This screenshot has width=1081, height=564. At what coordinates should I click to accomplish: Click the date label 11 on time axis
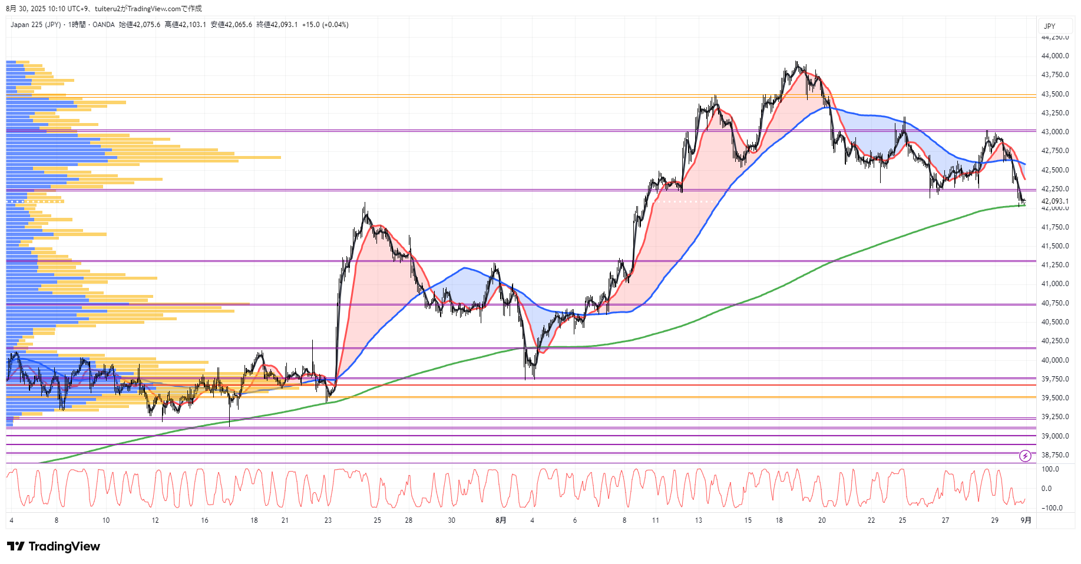coord(656,520)
